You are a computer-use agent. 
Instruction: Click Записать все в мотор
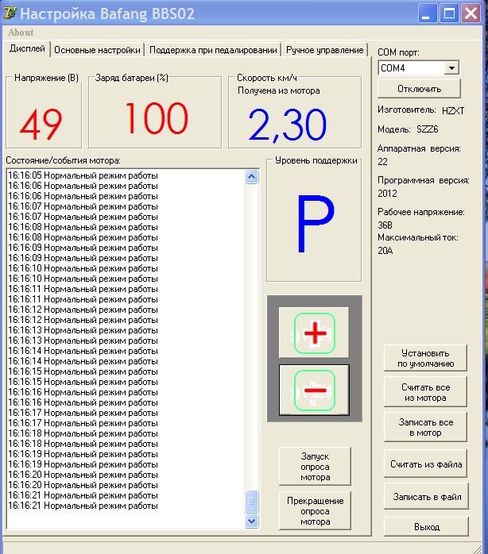(425, 427)
